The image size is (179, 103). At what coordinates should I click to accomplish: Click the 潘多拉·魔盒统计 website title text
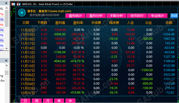(49, 11)
